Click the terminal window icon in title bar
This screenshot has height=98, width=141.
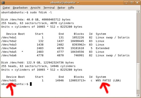(3, 3)
